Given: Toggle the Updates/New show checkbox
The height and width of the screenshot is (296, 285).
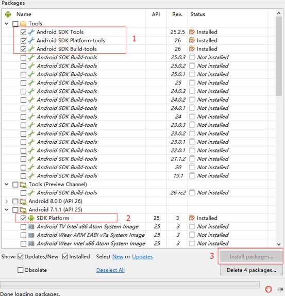Looking at the screenshot, I should pos(21,256).
